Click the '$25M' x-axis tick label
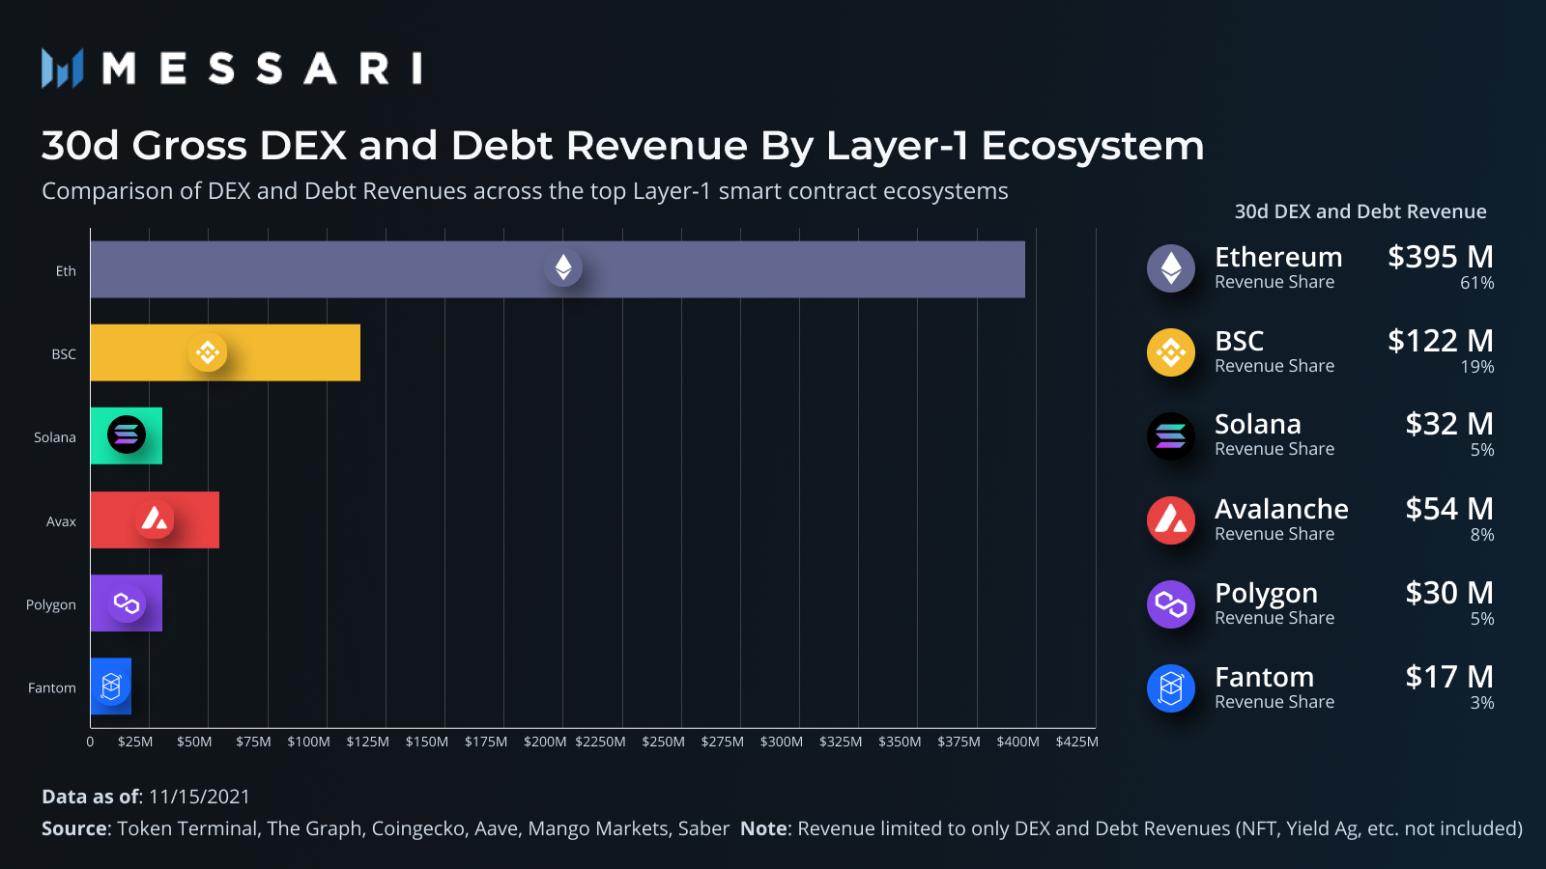The height and width of the screenshot is (869, 1546). (135, 742)
